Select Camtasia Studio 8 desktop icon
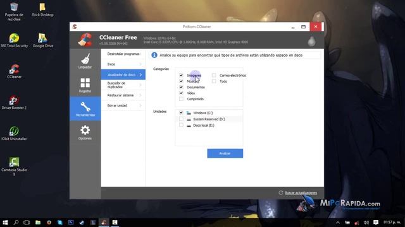The image size is (405, 227). (x=14, y=166)
